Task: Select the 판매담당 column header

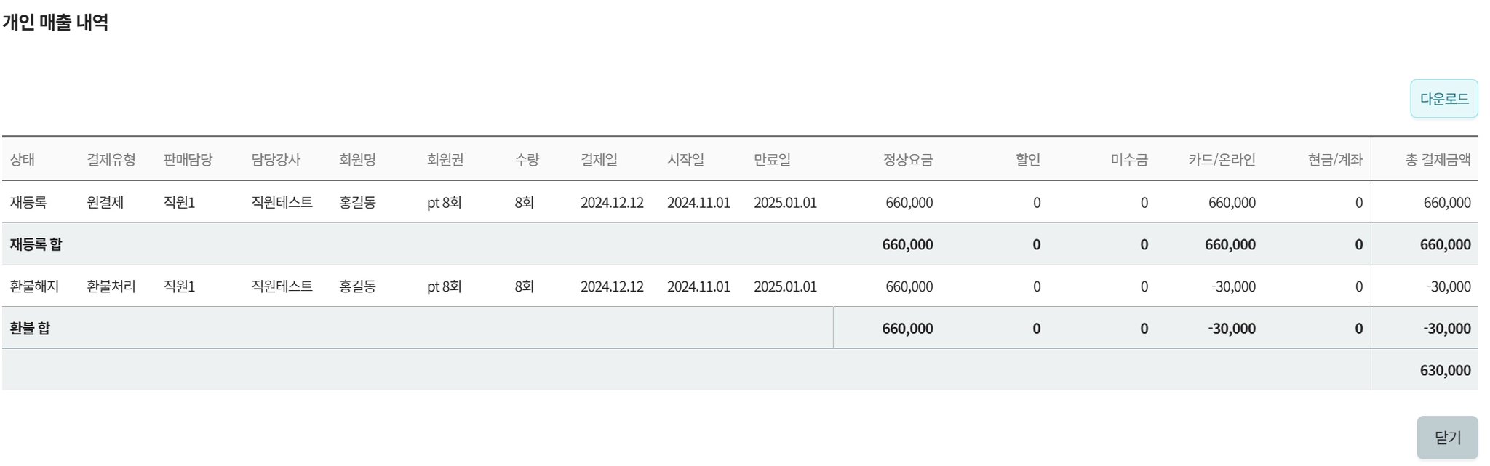Action: 188,159
